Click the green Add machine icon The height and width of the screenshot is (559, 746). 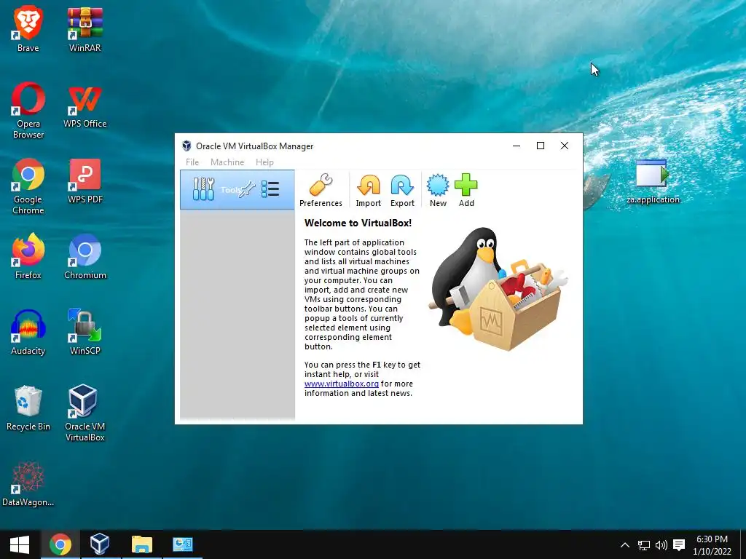coord(466,185)
